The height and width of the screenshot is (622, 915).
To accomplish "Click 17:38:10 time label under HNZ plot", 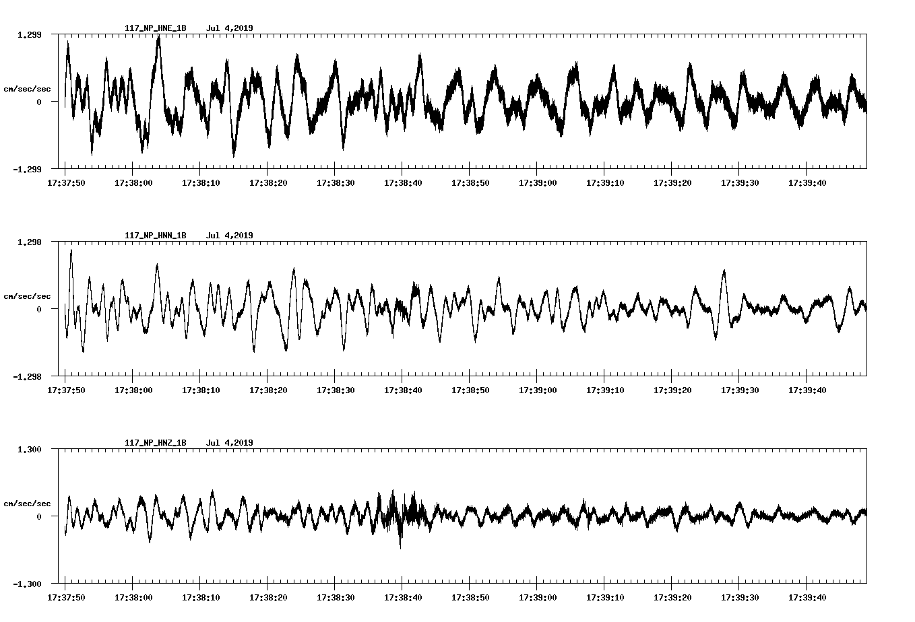I will click(x=200, y=597).
